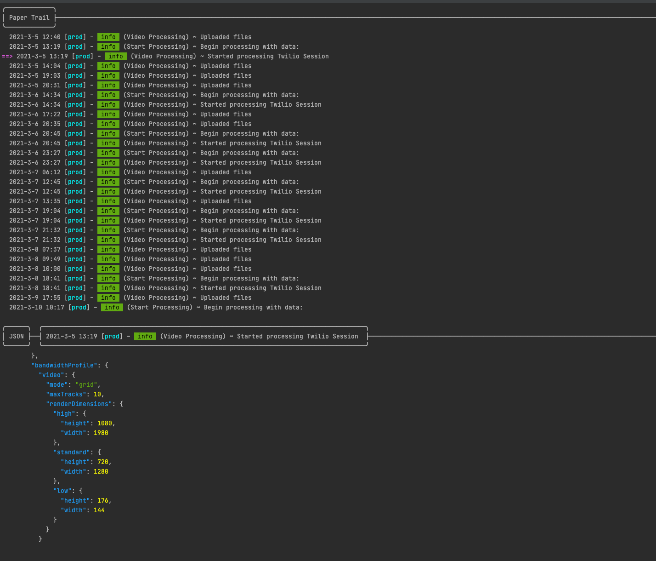The height and width of the screenshot is (561, 656).
Task: Pick the 2021-3-8 09:49 Uploaded files entry
Action: point(130,259)
